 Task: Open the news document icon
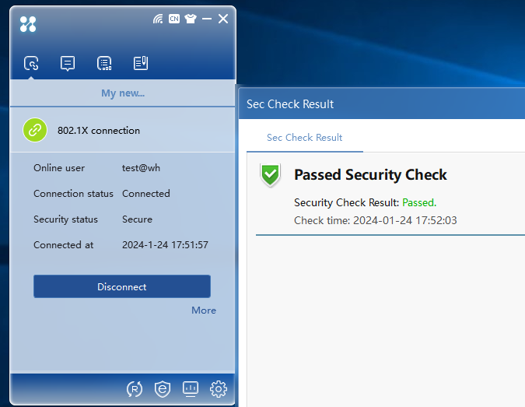click(141, 63)
